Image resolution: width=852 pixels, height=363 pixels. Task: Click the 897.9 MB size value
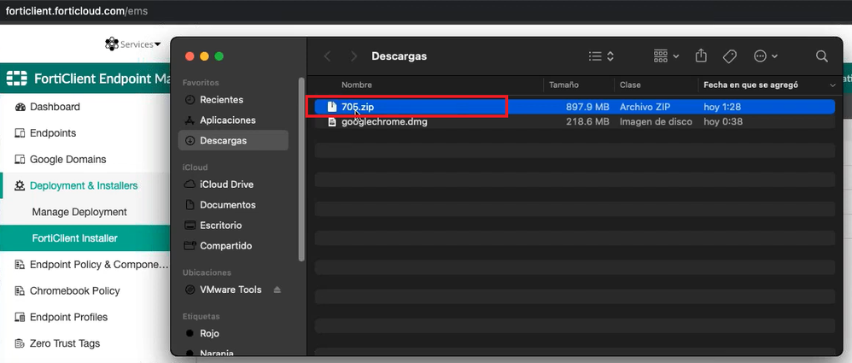[587, 107]
